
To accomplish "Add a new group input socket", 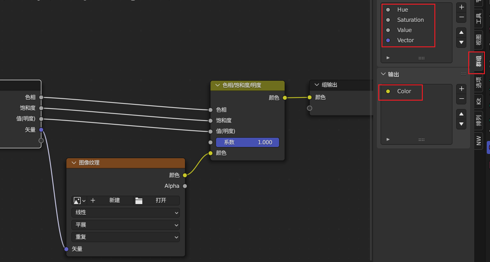I will 461,7.
